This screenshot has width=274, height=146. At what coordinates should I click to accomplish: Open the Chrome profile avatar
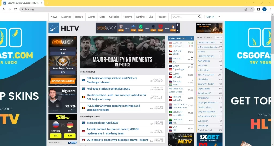[x=264, y=9]
